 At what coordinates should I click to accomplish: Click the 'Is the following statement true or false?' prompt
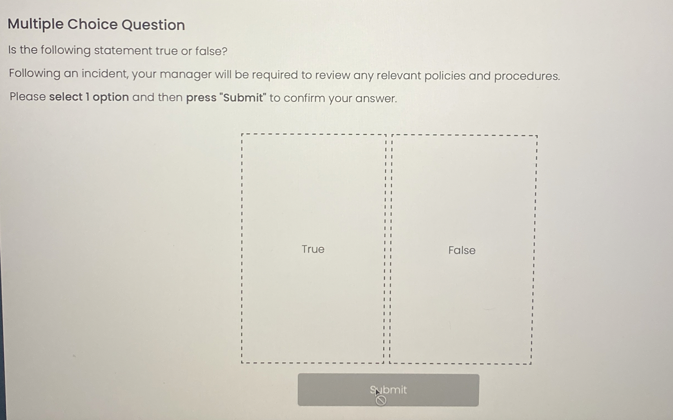[117, 50]
